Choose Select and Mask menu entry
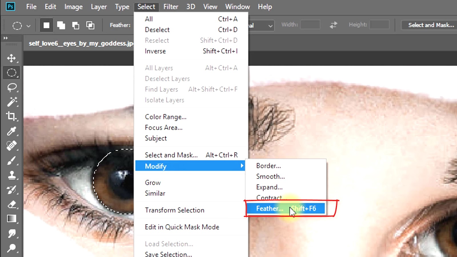Screen dimensions: 457x257 click(x=191, y=155)
